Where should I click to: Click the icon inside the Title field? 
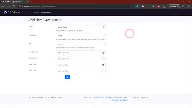click(103, 27)
